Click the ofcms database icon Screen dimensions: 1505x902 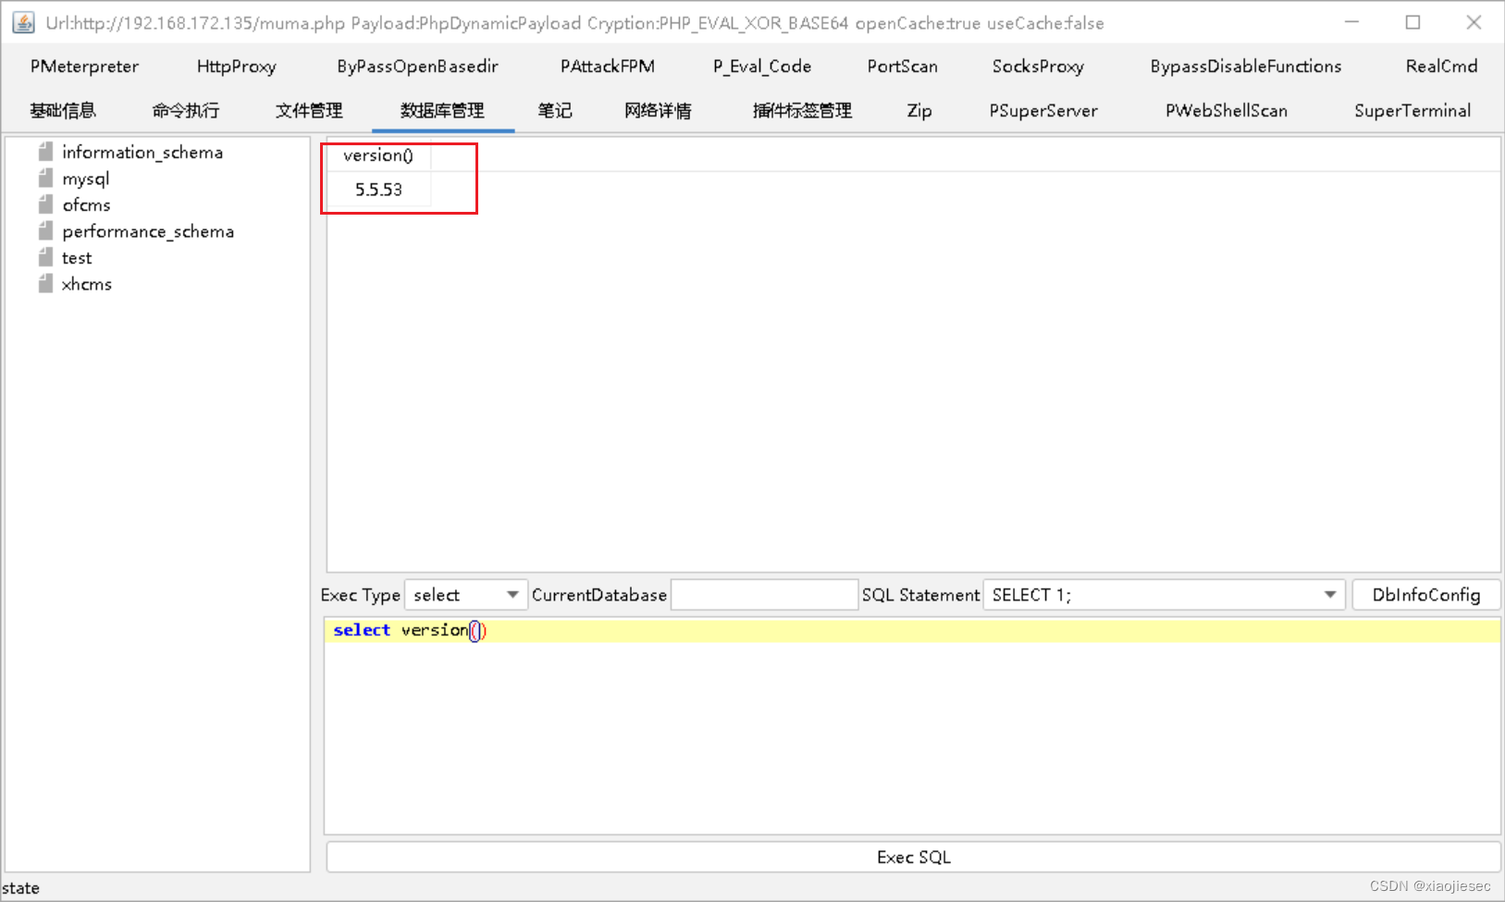tap(45, 204)
